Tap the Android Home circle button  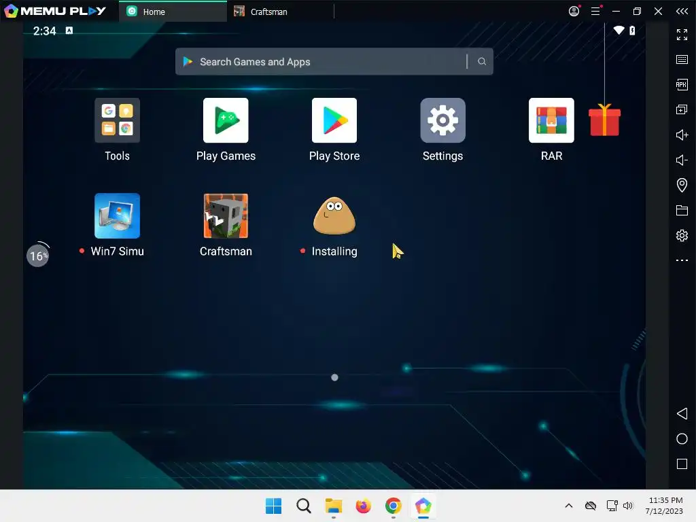click(682, 438)
